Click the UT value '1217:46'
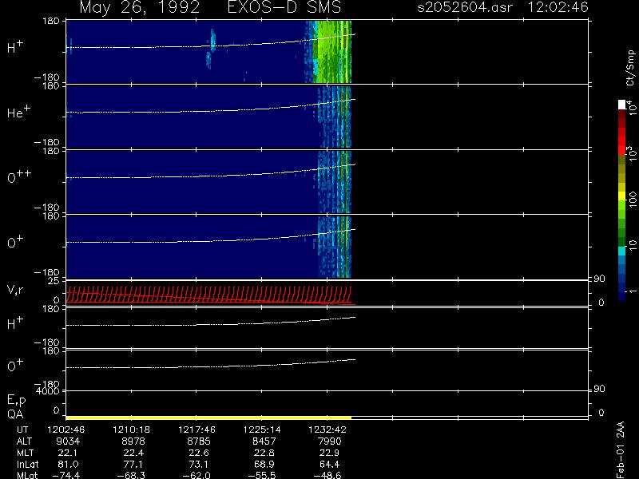 click(x=196, y=430)
